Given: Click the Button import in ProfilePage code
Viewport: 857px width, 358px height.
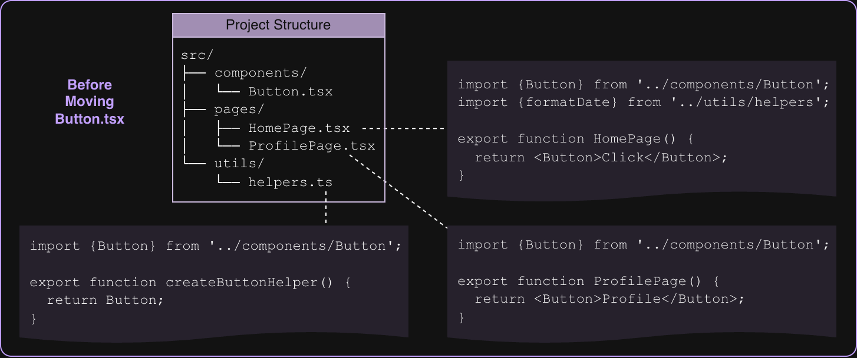Looking at the screenshot, I should pos(643,245).
